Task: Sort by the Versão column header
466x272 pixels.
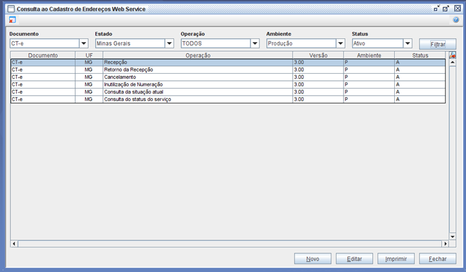Action: 318,56
